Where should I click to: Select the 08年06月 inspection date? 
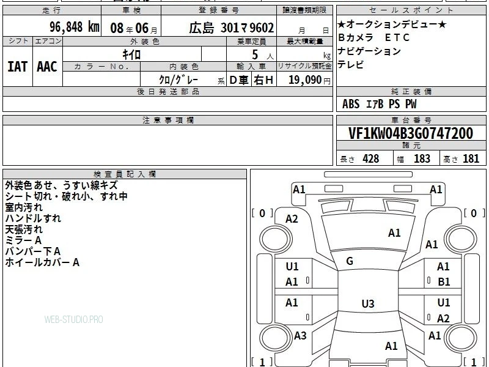coord(134,28)
